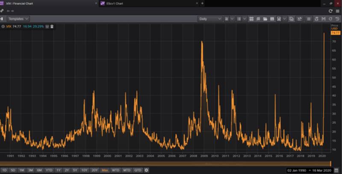Open the Templates dropdown

[18, 19]
